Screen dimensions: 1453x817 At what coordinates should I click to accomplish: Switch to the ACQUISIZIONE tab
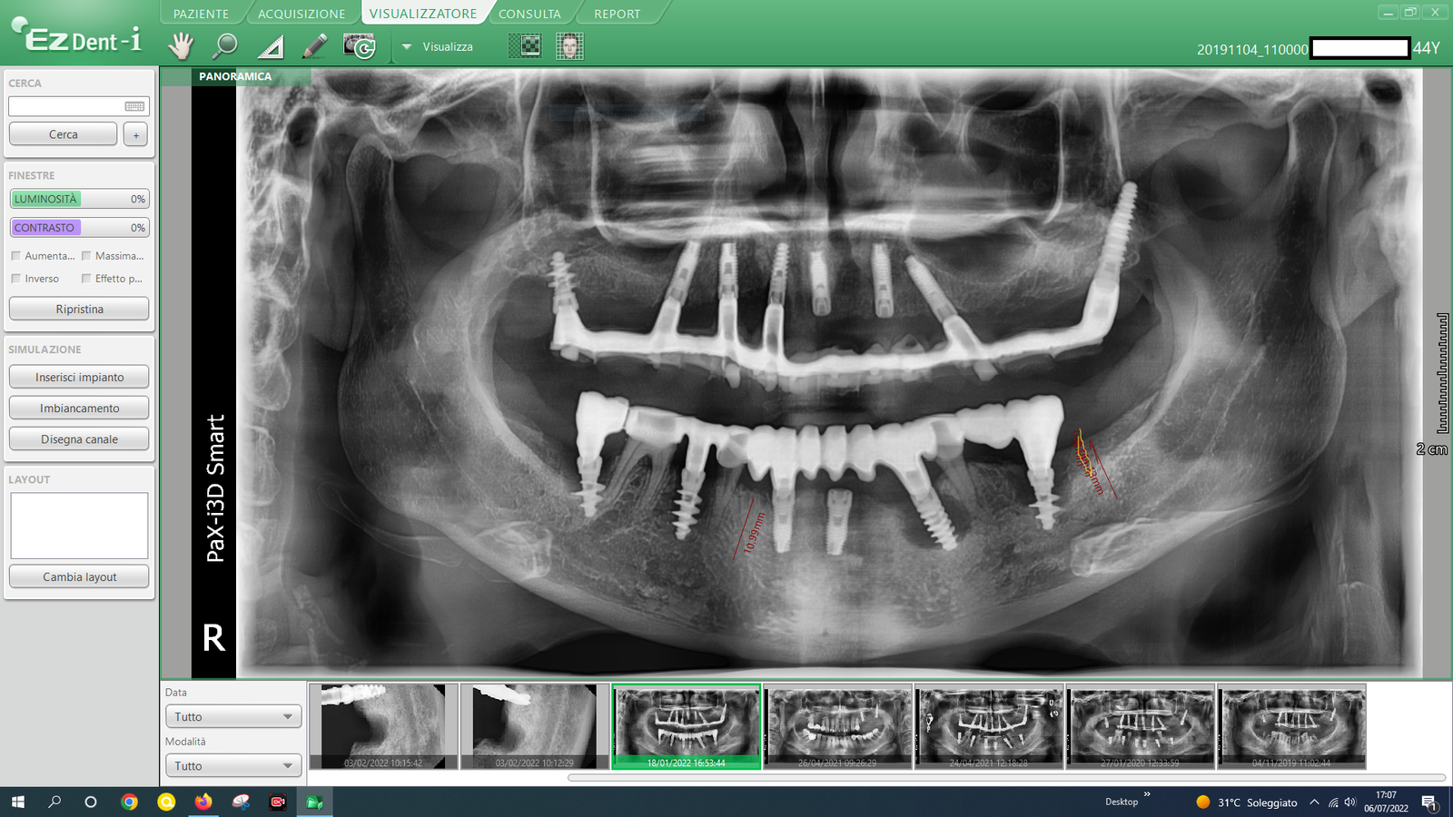[x=301, y=14]
